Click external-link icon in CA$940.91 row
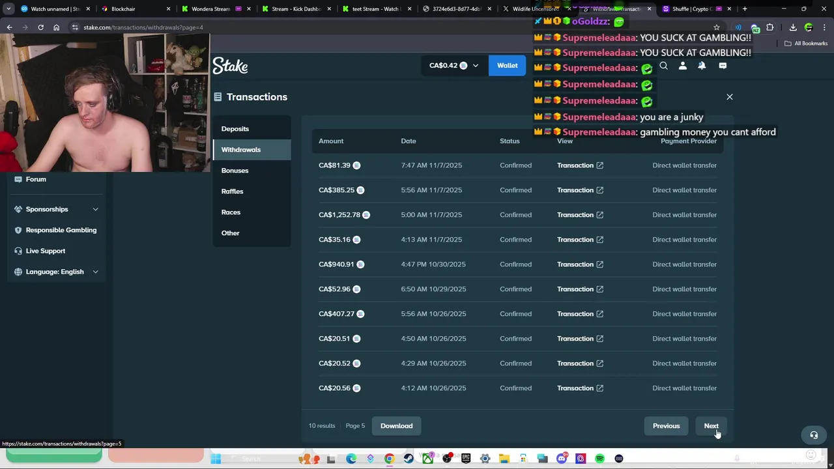The image size is (834, 469). point(600,264)
